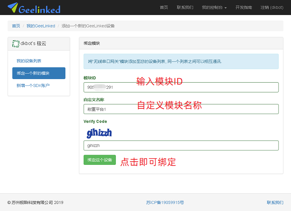Open 我的设备列表 in the sidebar
The image size is (291, 211).
[x=29, y=61]
